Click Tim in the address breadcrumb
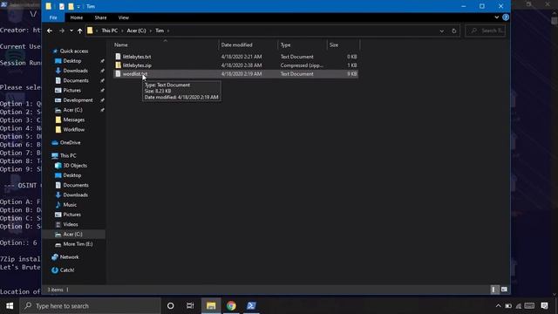 [x=160, y=31]
